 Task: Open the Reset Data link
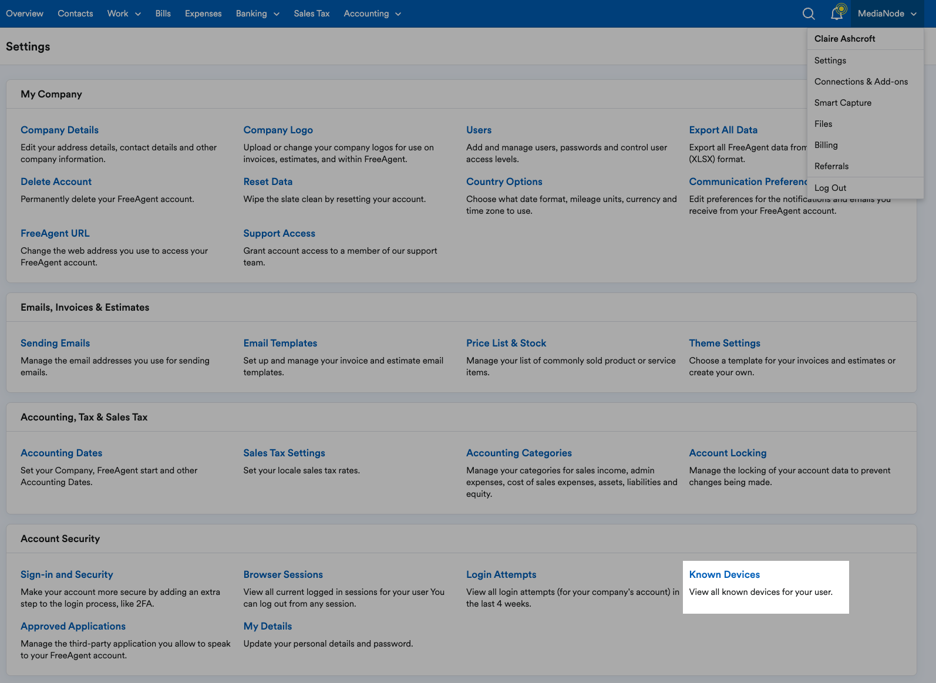click(268, 181)
